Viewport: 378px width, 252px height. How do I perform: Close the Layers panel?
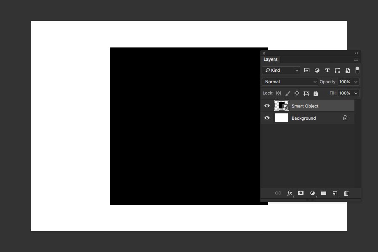264,53
